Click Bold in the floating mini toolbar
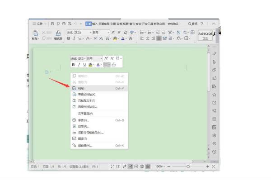This screenshot has height=181, width=271. click(73, 65)
